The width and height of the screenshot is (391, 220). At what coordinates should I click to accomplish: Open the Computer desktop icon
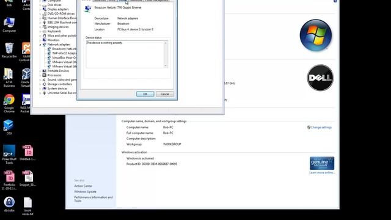point(9,24)
